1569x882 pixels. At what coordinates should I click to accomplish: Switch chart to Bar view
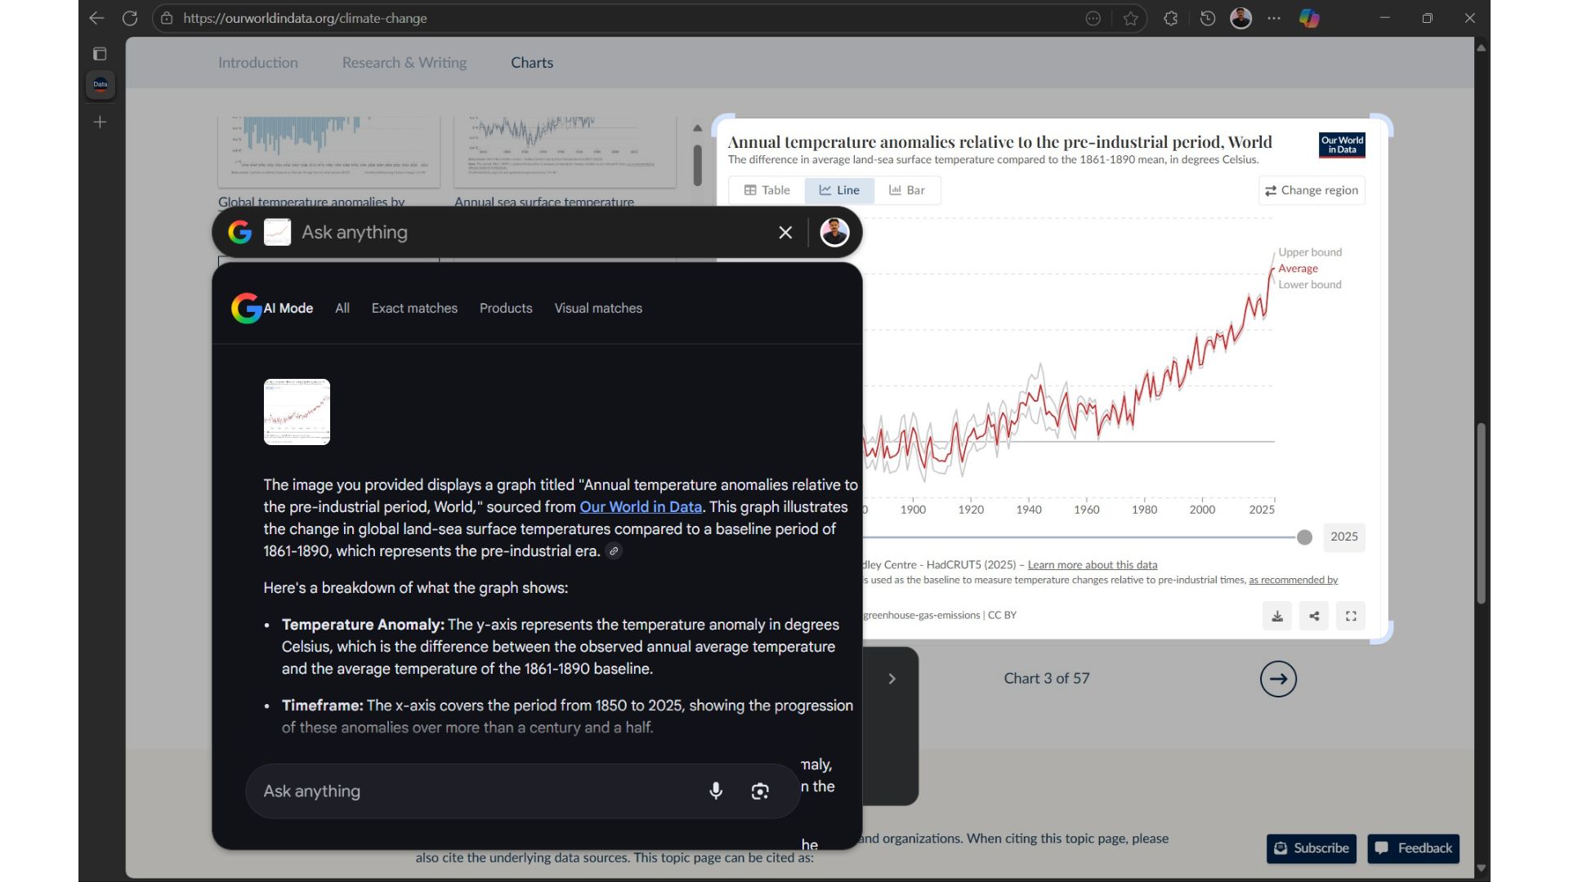(x=907, y=190)
